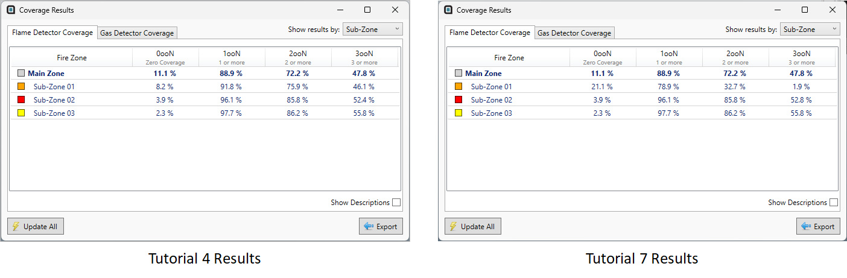Open the Sub-Zone dropdown in left window
The image size is (847, 278).
[372, 30]
